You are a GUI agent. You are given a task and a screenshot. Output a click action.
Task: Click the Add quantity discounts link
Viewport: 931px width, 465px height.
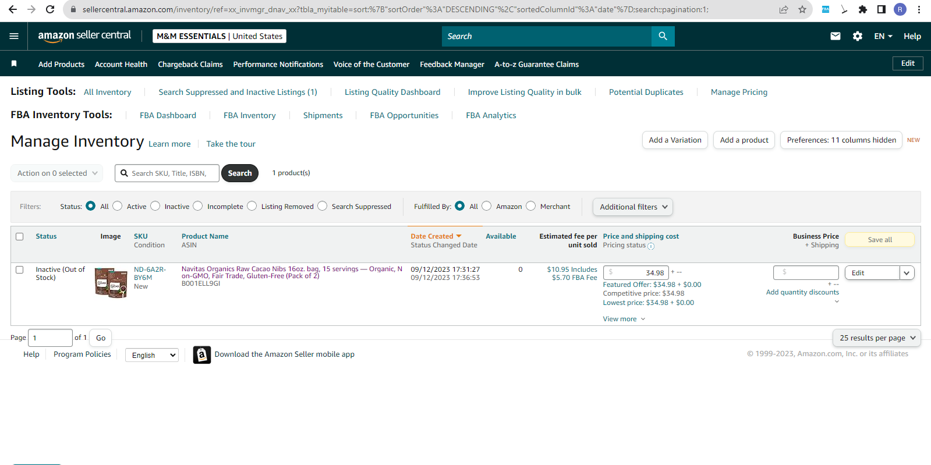pos(802,292)
